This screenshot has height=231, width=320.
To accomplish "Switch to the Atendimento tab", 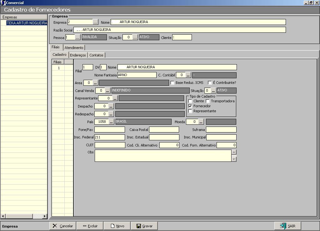I will [74, 48].
